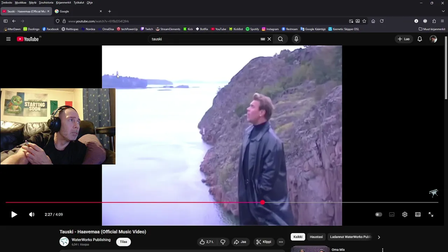
Task: Subscribe with the Tilaa button
Action: click(124, 242)
